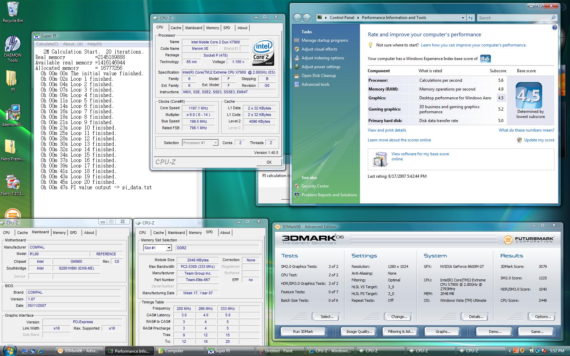Click the Back arrow in Control Panel
Screen dimensions: 570x356
pos(297,18)
